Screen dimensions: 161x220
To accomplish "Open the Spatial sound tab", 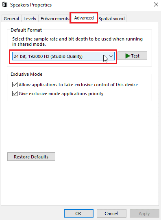I will (x=111, y=19).
